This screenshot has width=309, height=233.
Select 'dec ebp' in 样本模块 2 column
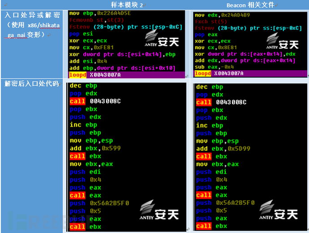point(83,86)
